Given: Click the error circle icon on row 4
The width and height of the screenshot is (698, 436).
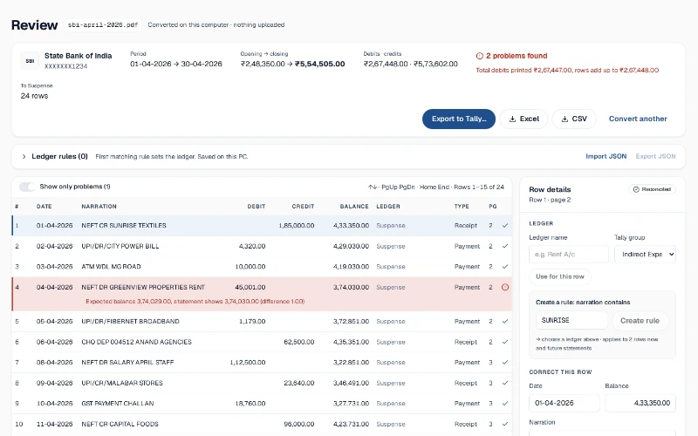Looking at the screenshot, I should 505,288.
